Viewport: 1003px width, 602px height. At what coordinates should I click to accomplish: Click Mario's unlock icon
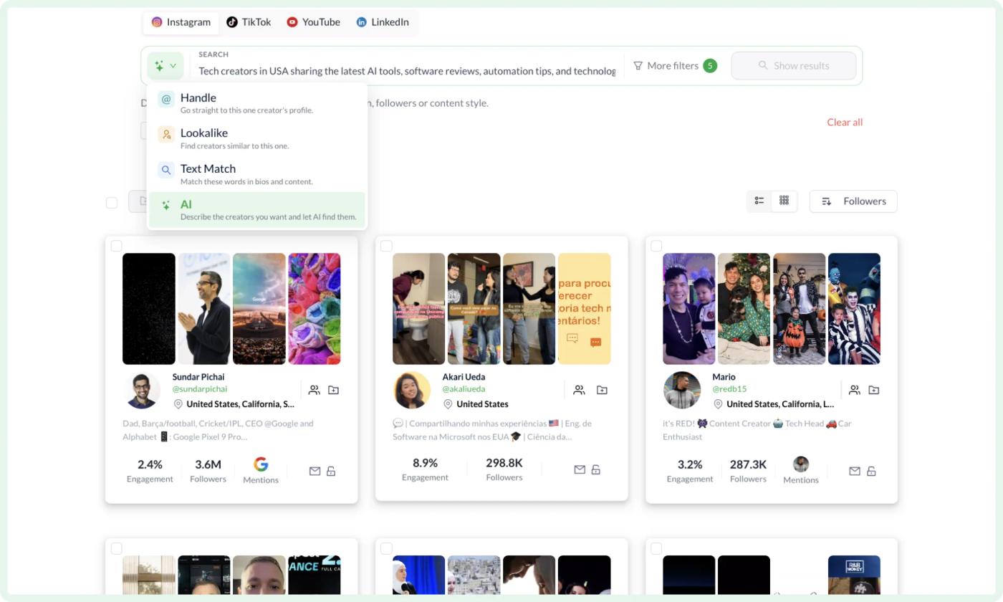click(x=871, y=471)
